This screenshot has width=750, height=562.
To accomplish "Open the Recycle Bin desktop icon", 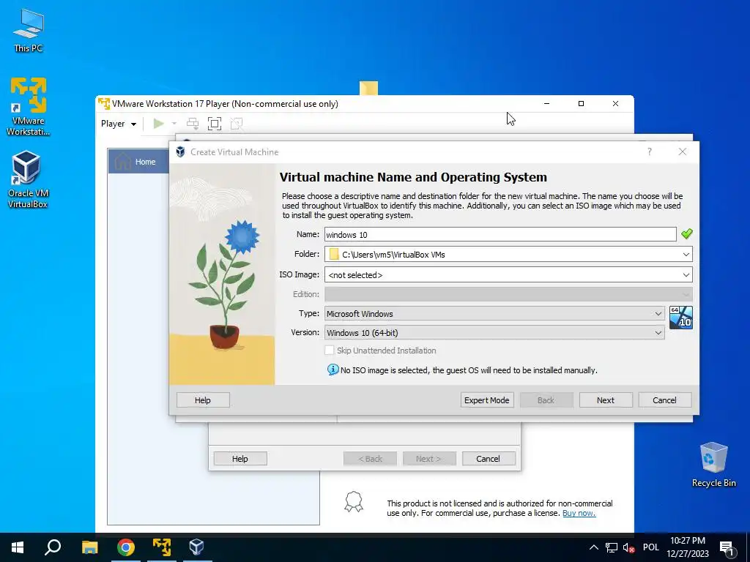I will [x=713, y=465].
